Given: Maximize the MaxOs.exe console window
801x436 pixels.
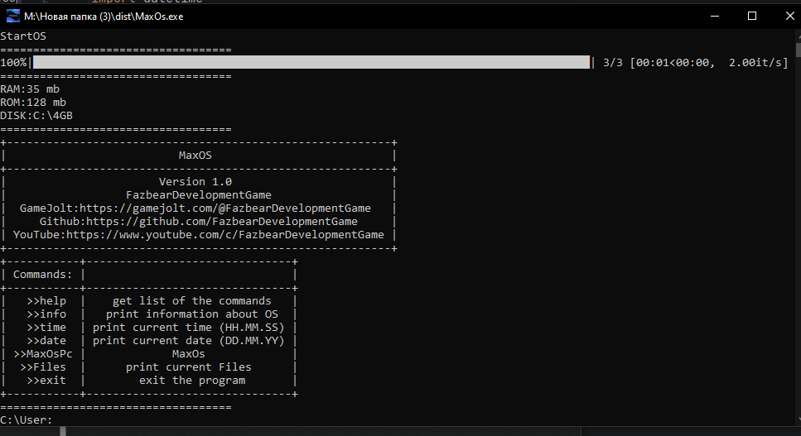Looking at the screenshot, I should click(751, 16).
